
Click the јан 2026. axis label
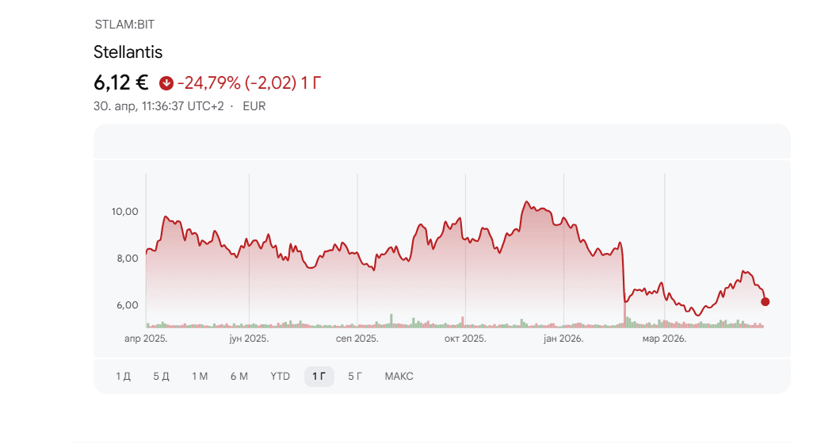tap(563, 339)
